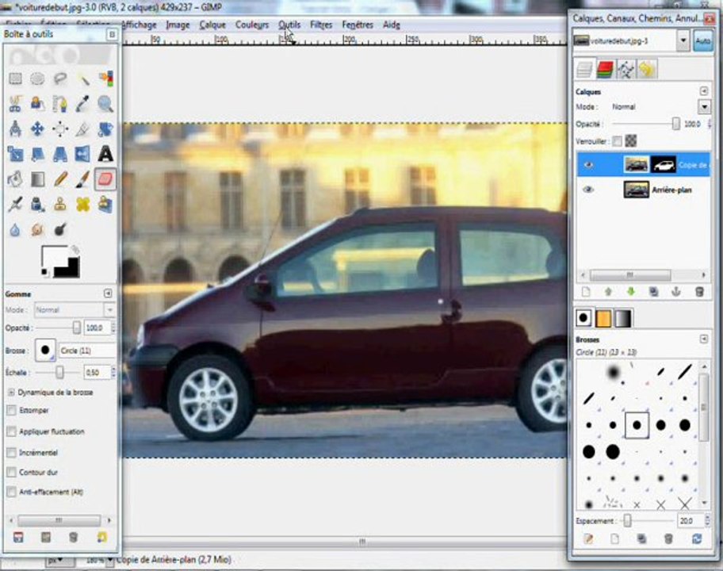Raise layer with the up arrow icon
The image size is (723, 571).
(x=608, y=292)
